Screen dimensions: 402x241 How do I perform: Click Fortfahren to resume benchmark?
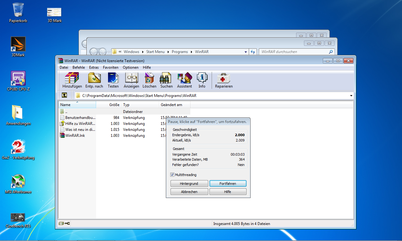pos(228,184)
